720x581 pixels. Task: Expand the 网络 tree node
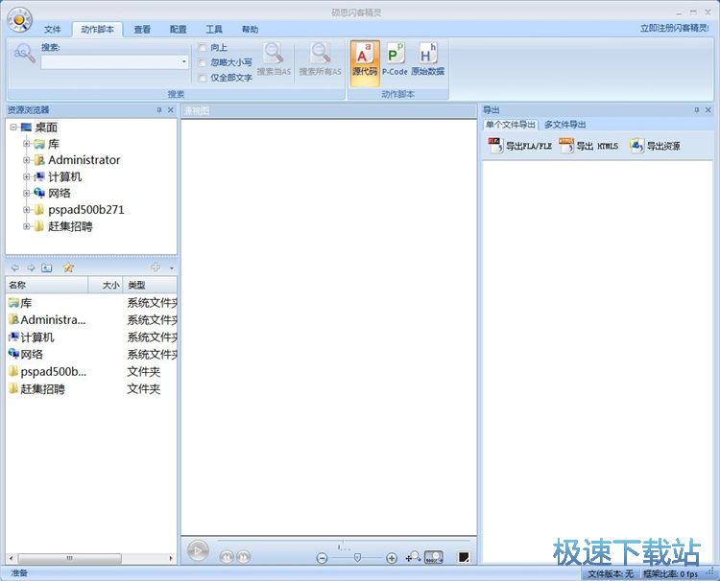point(27,193)
